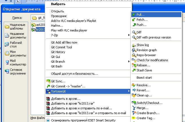185x122 pixels.
Task: Click the Revision graph icon
Action: click(134, 50)
